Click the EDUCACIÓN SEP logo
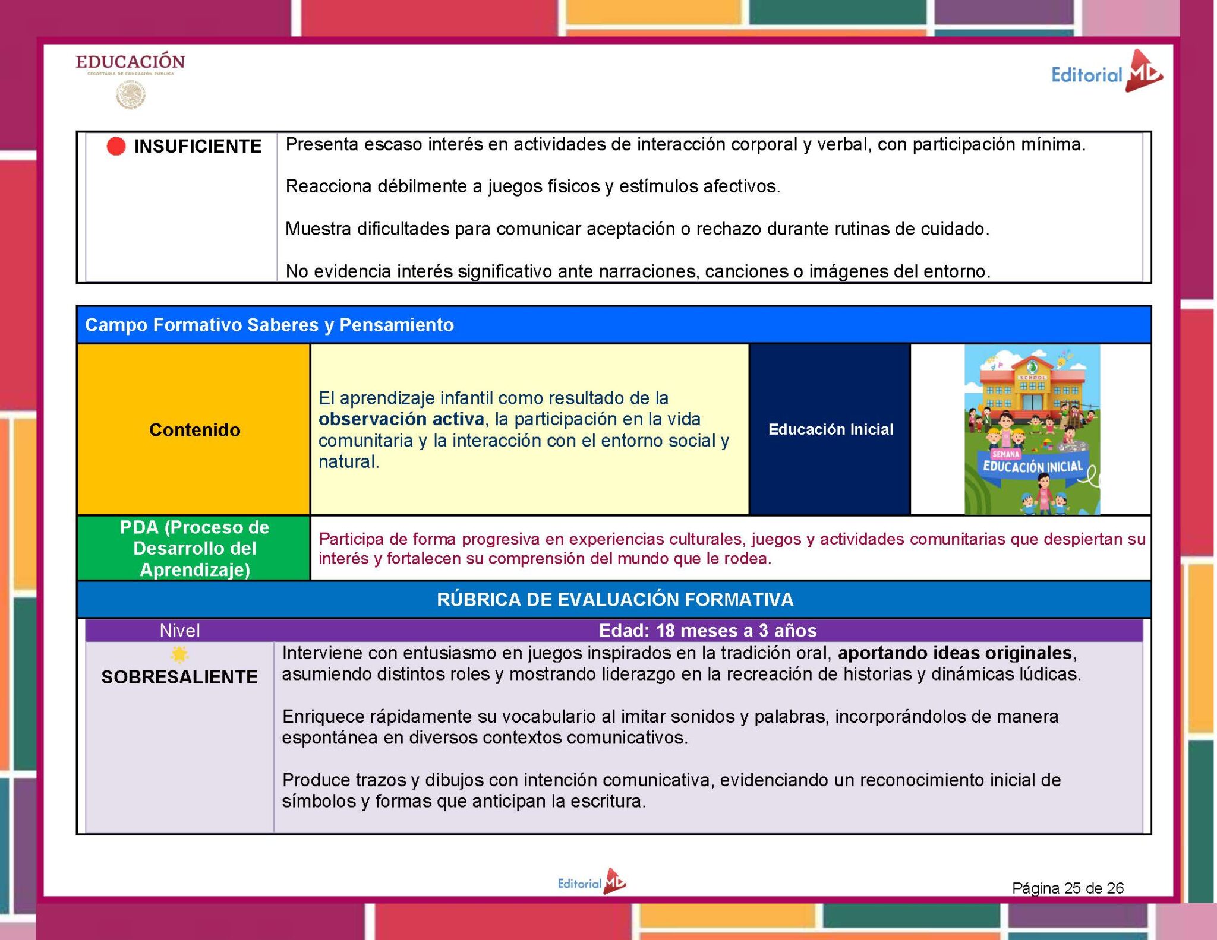 130,63
